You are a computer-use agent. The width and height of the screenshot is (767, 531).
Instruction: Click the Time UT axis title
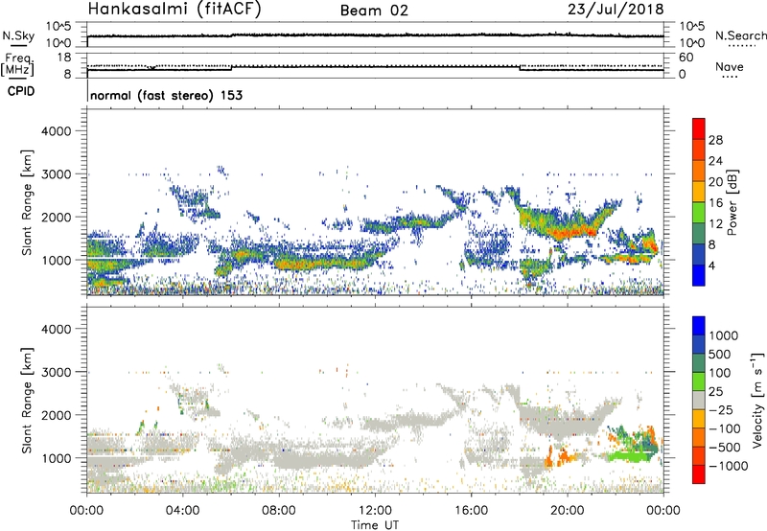375,525
